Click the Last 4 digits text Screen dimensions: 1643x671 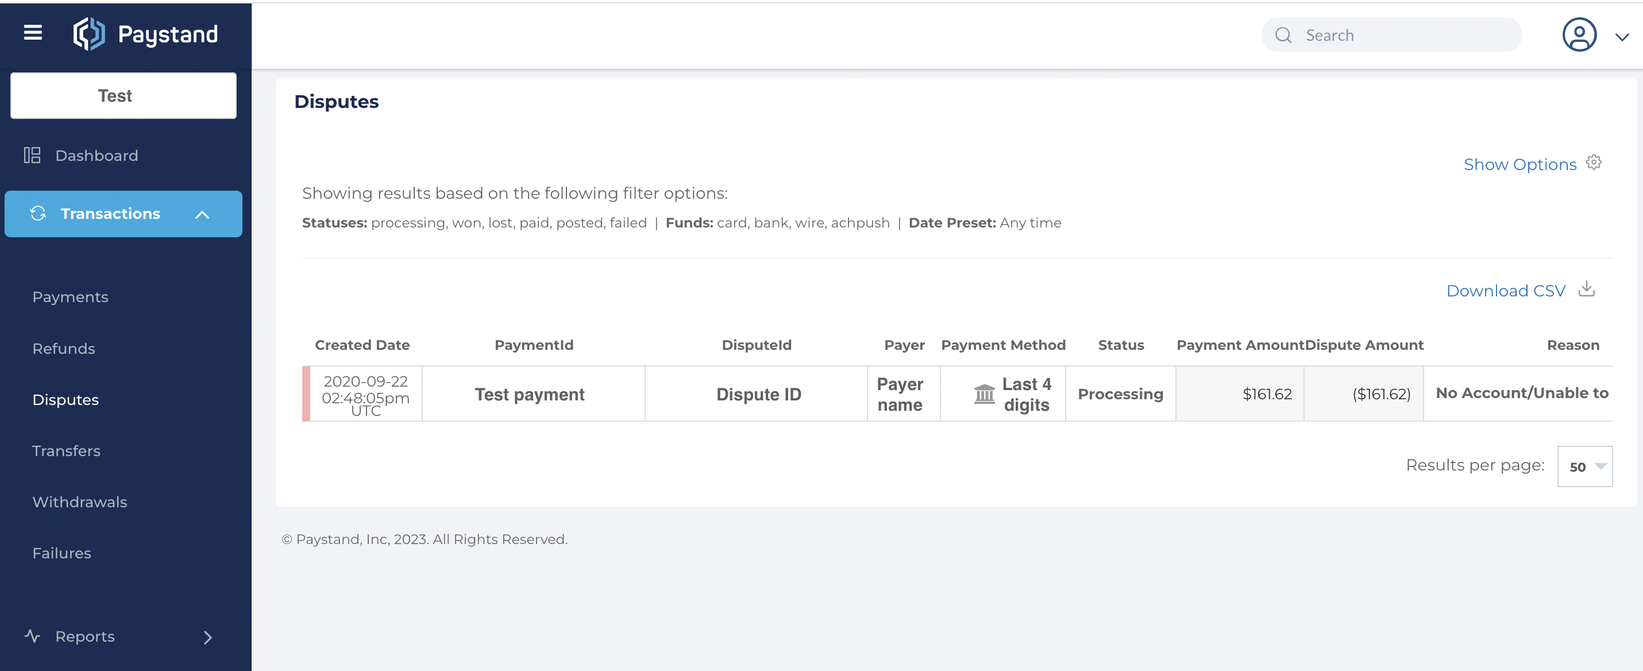(1026, 394)
